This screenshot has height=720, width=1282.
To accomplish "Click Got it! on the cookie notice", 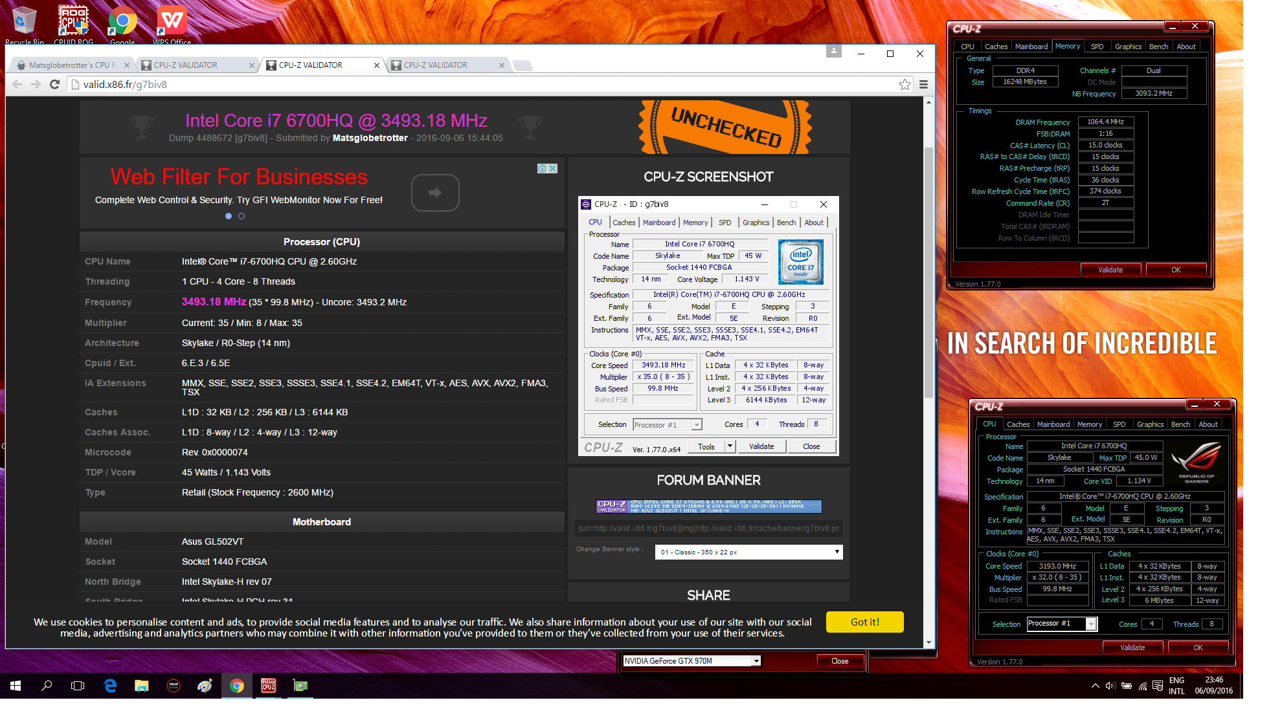I will [865, 622].
